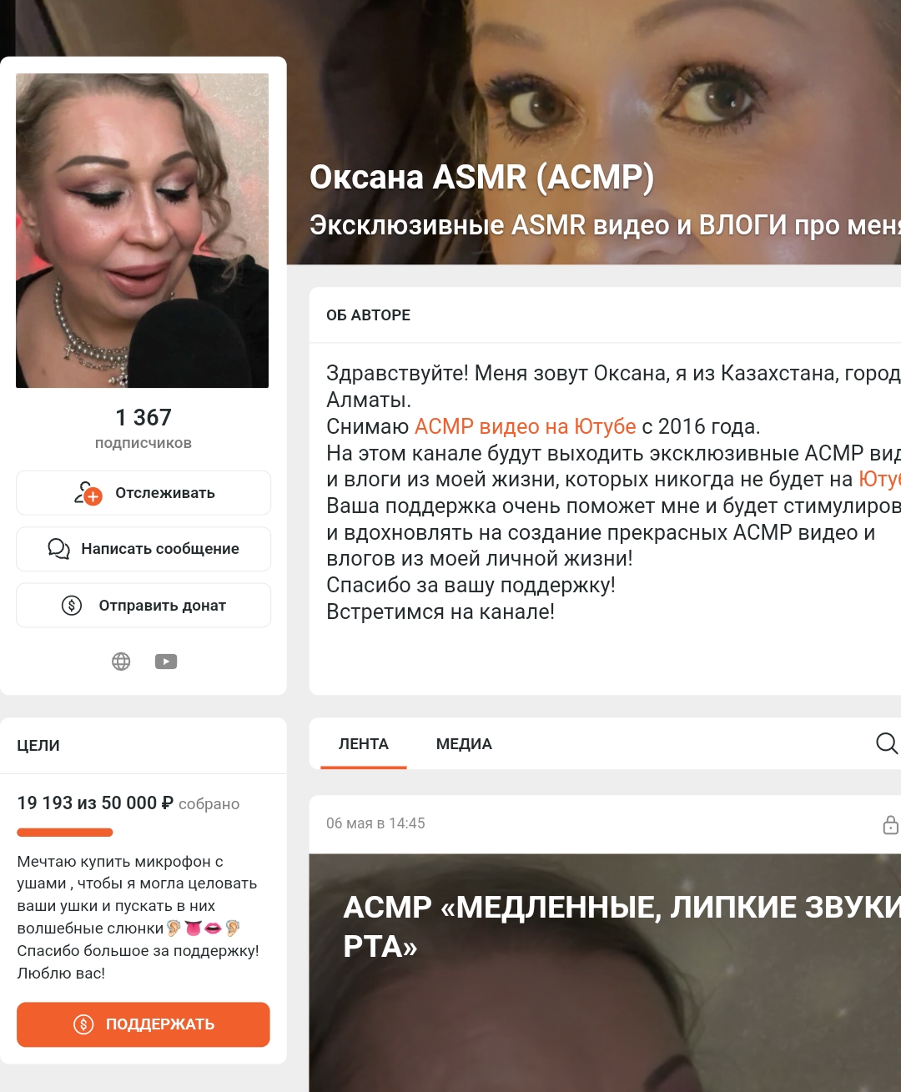Click the coin icon on Отправить донат
The image size is (901, 1092).
click(x=72, y=605)
